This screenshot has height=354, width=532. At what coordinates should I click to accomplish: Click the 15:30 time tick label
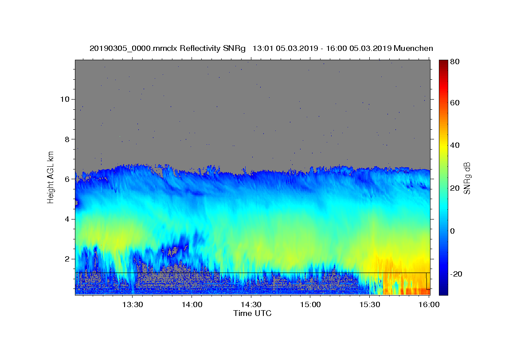click(370, 304)
